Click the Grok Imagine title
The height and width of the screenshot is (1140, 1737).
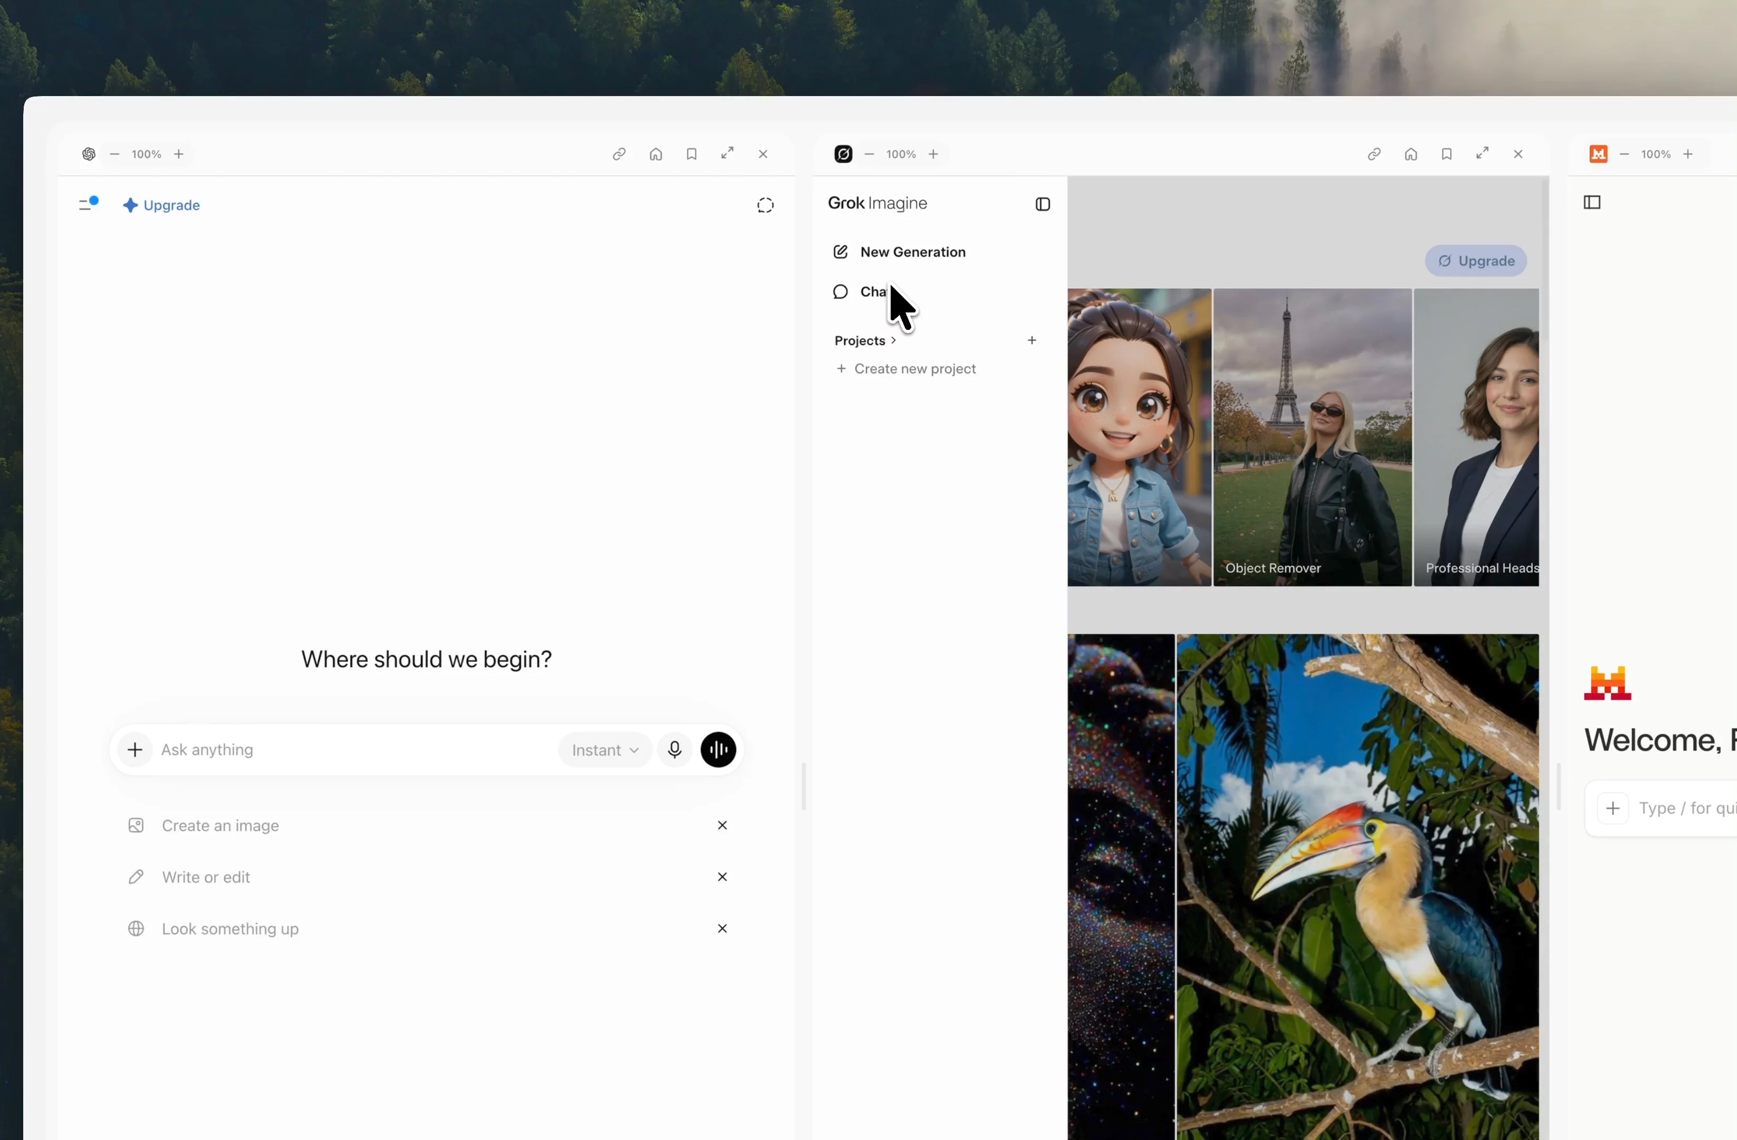(877, 204)
